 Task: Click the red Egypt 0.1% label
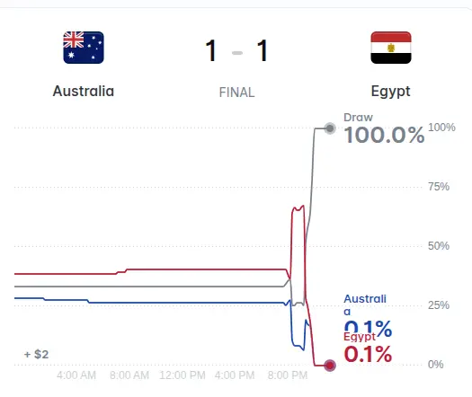pyautogui.click(x=368, y=348)
